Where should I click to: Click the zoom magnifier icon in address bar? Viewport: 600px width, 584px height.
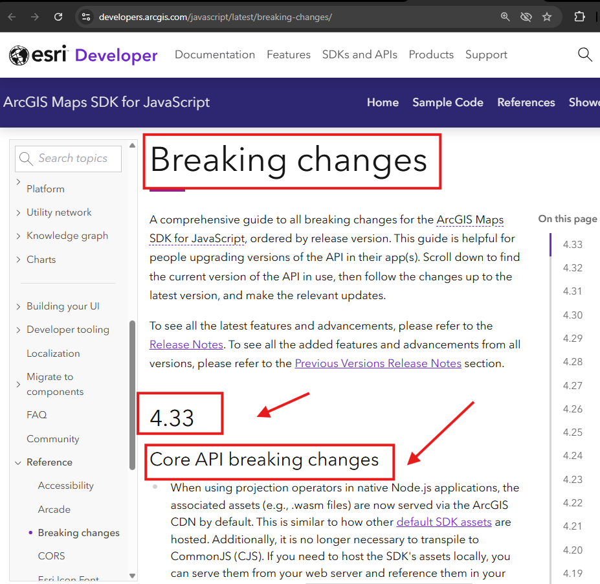[505, 17]
